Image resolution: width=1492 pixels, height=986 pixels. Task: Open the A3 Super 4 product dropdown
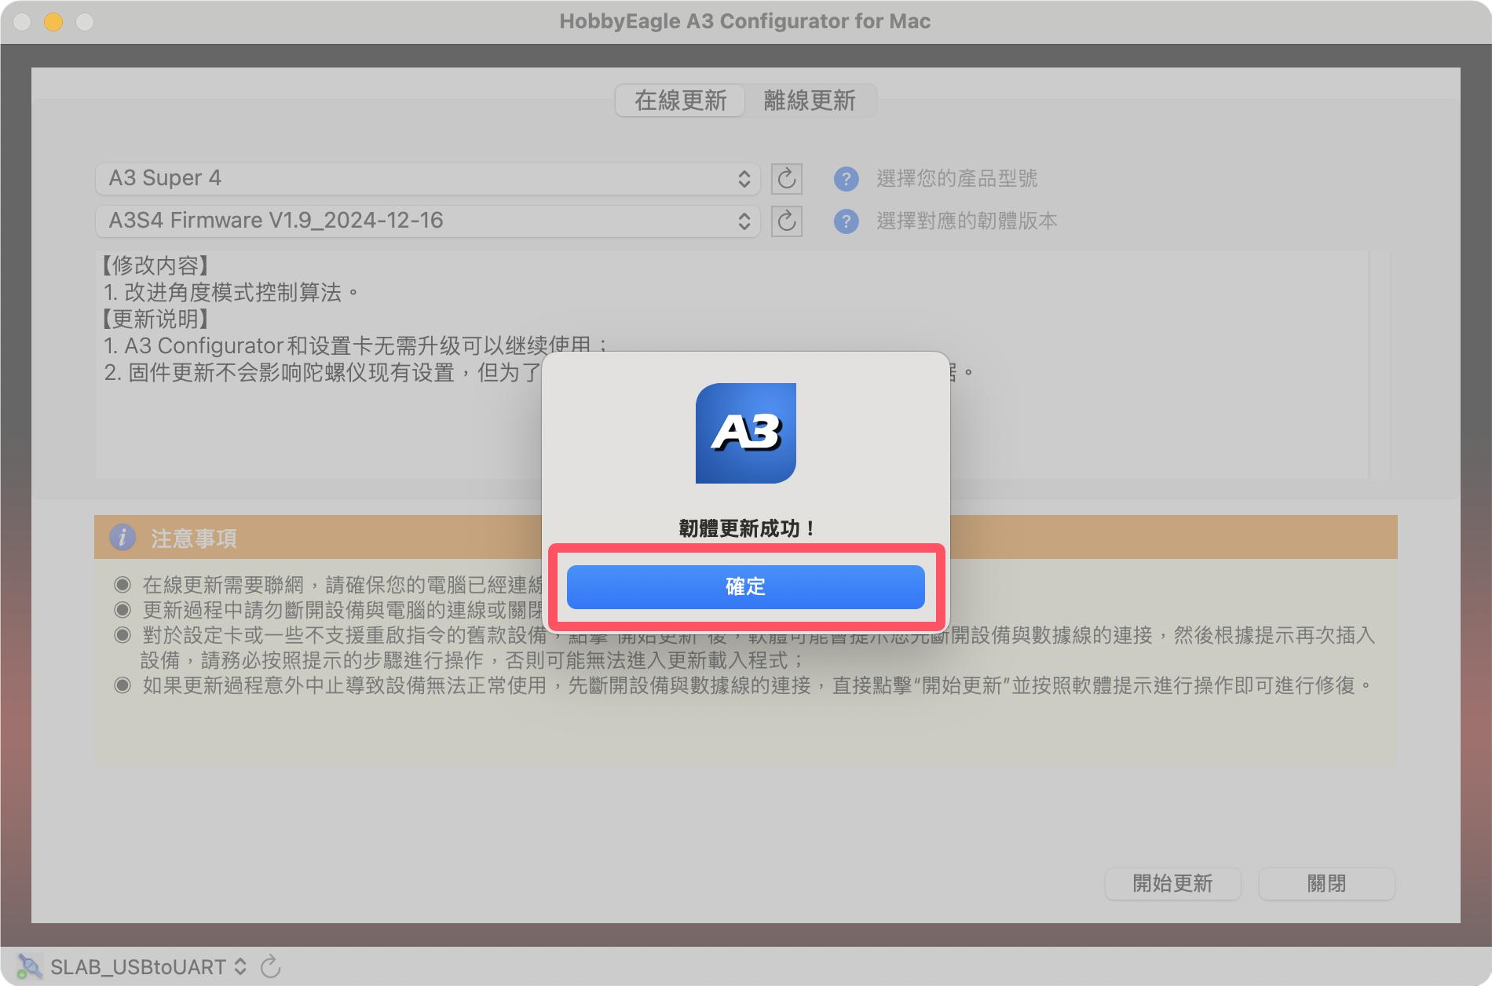coord(427,179)
